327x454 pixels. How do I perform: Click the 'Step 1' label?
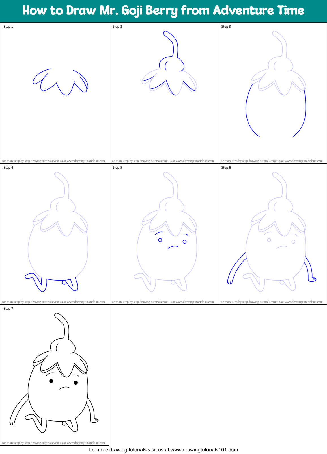coord(8,27)
